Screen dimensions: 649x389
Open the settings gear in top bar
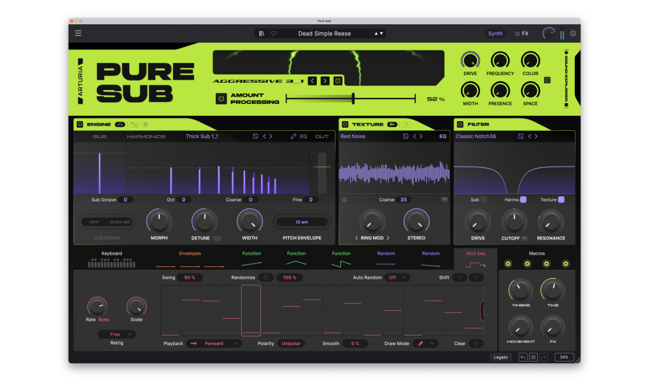click(x=573, y=33)
